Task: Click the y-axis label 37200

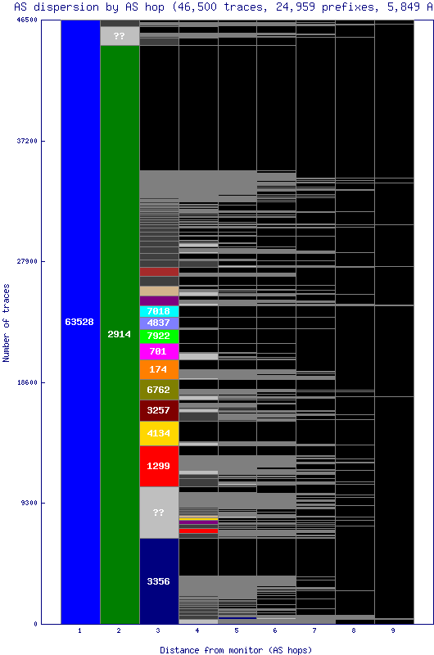Action: tap(27, 141)
